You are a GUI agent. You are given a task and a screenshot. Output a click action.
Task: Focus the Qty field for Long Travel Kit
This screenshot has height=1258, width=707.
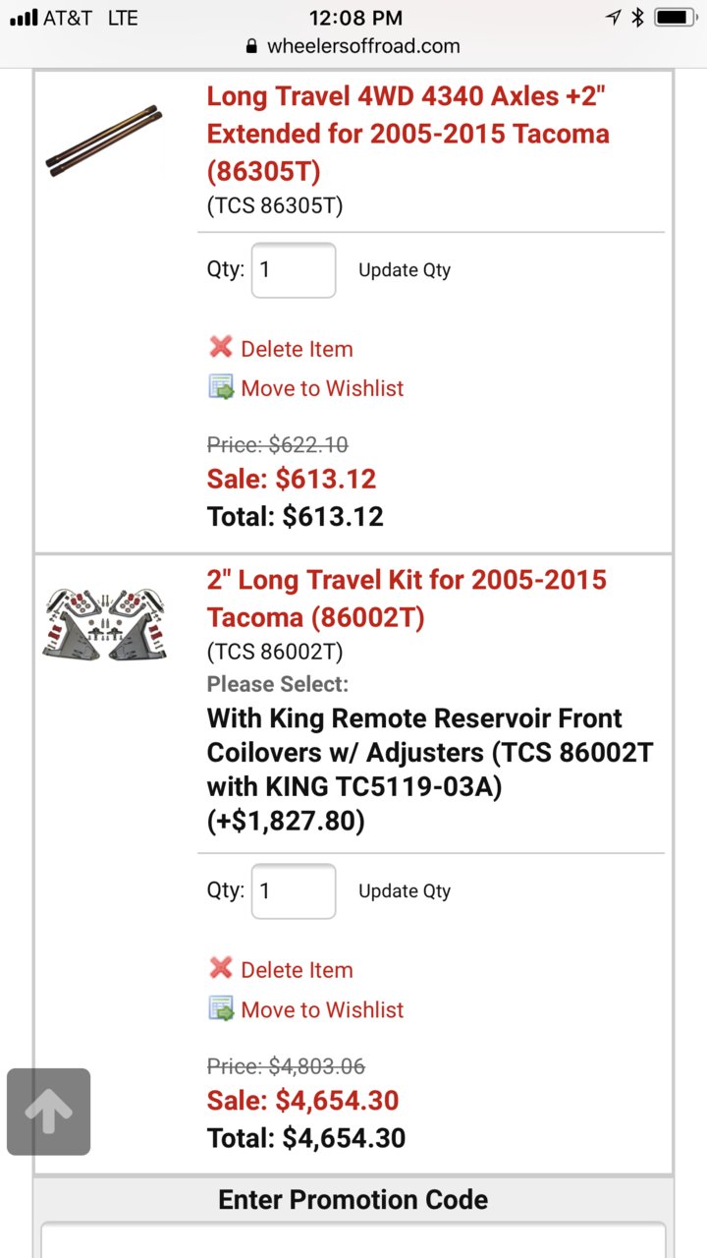(x=294, y=891)
